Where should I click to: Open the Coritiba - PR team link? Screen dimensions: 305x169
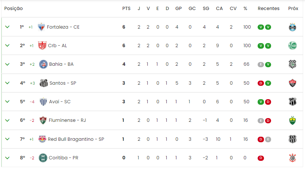tap(63, 158)
